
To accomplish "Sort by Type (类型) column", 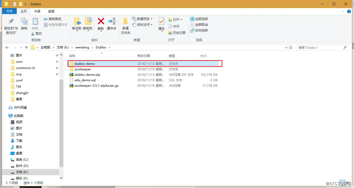I will point(172,56).
